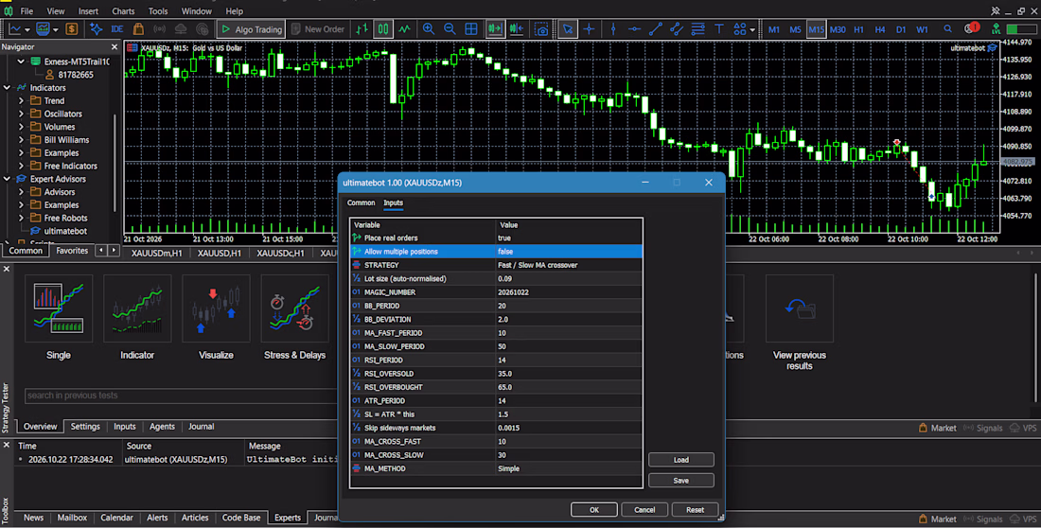Switch chart to candlestick view
The image size is (1041, 528).
coord(383,29)
